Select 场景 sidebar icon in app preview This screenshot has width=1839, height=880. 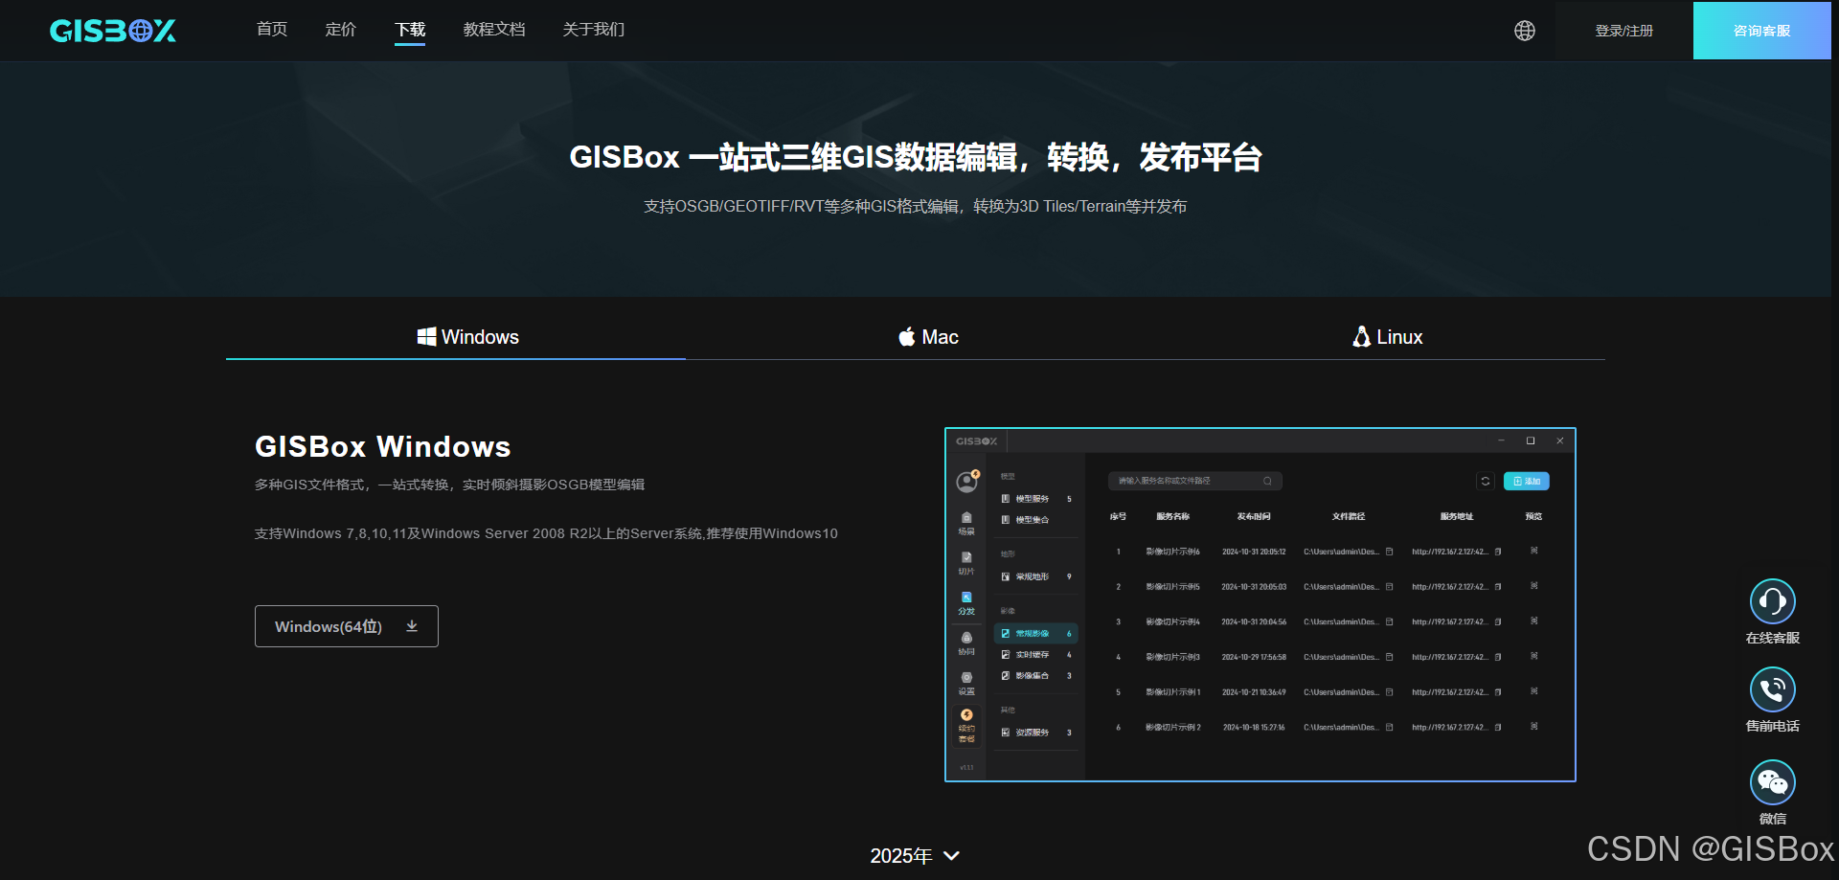966,524
